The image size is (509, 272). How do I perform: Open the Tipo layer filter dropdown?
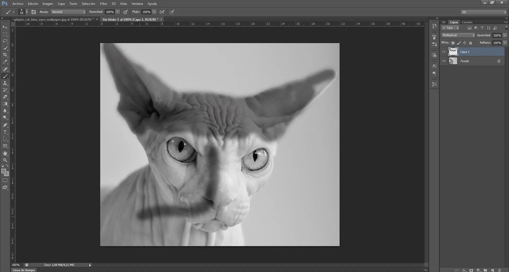(x=450, y=28)
